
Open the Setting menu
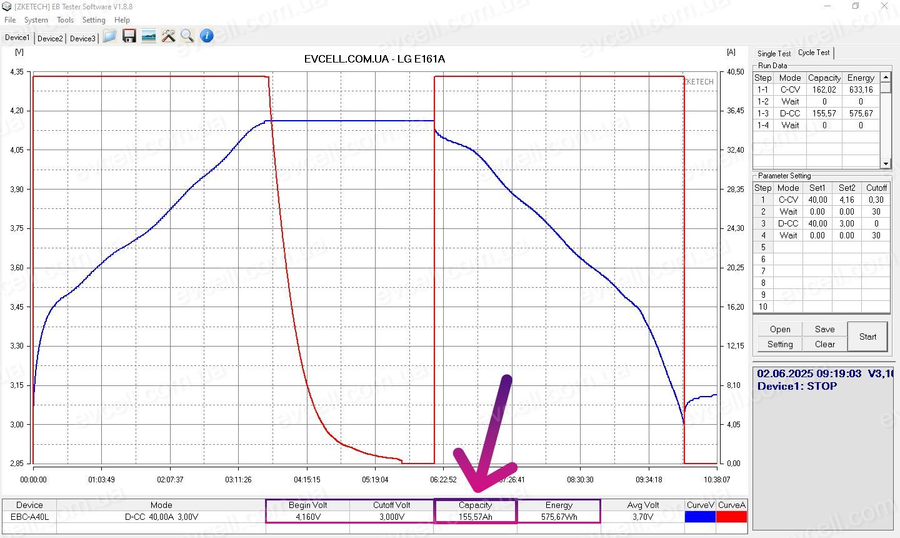(x=94, y=20)
